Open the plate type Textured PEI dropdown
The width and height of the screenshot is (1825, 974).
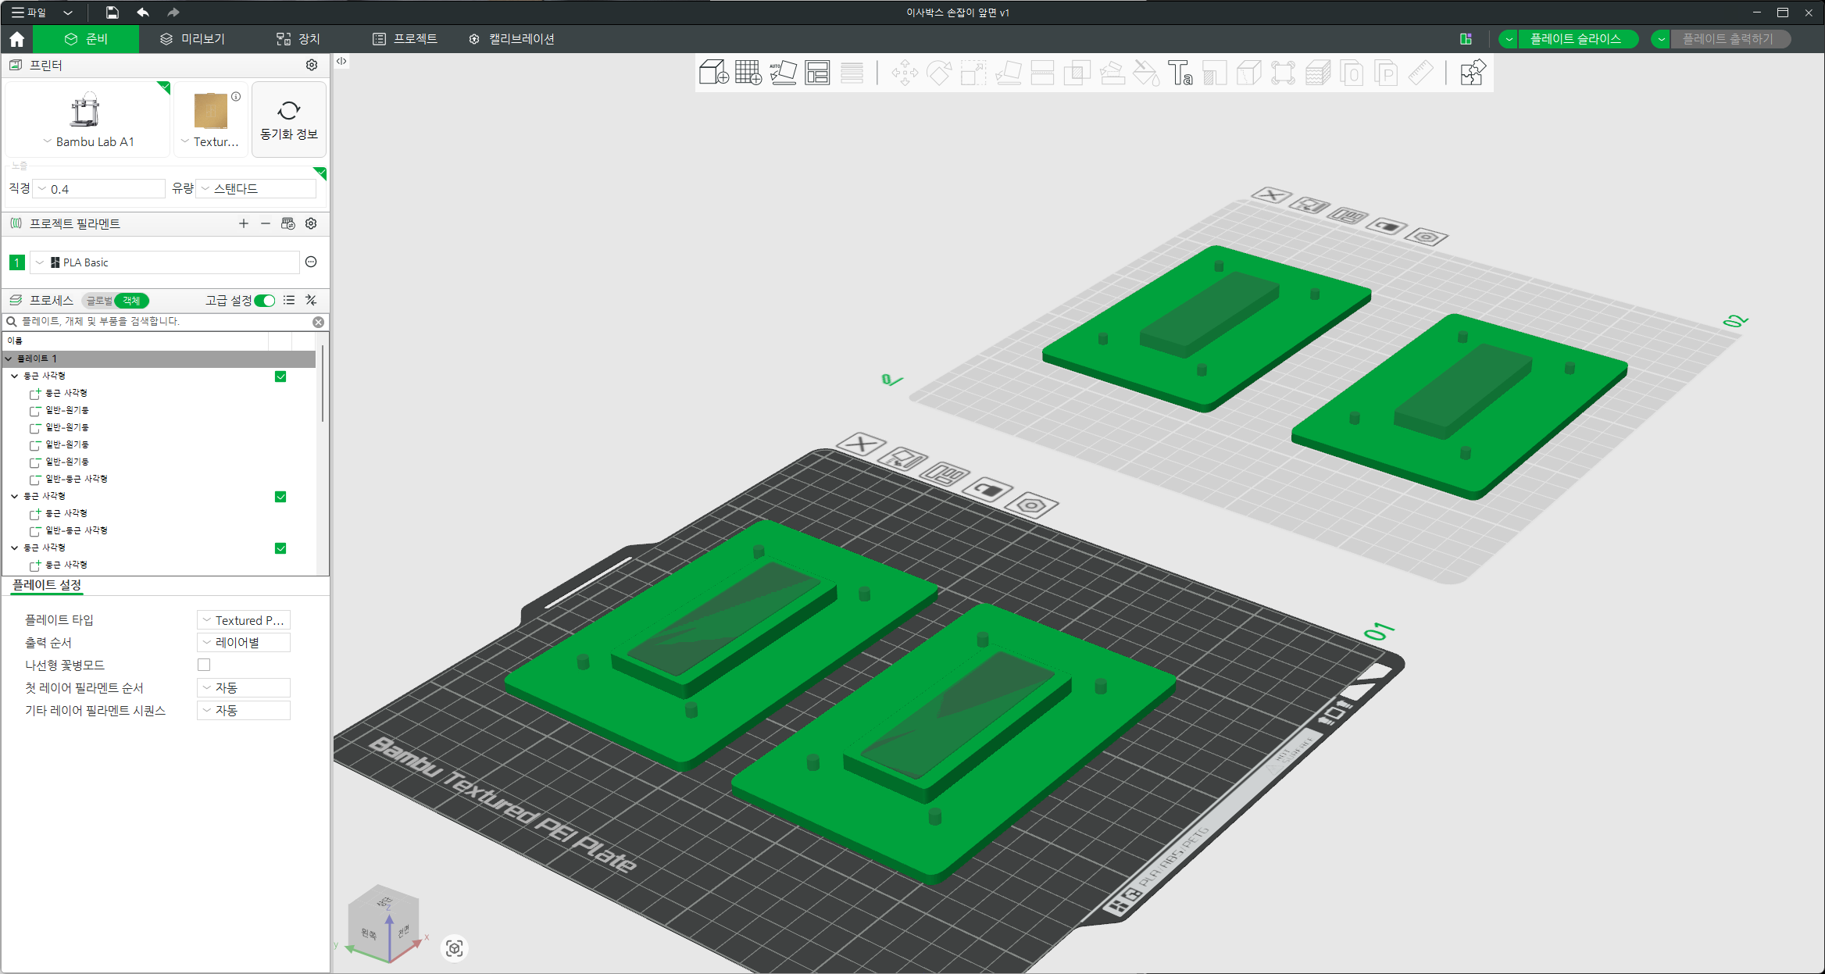coord(244,620)
